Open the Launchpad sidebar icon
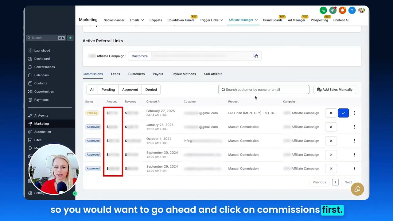Viewport: 393px width, 221px height. pyautogui.click(x=30, y=50)
